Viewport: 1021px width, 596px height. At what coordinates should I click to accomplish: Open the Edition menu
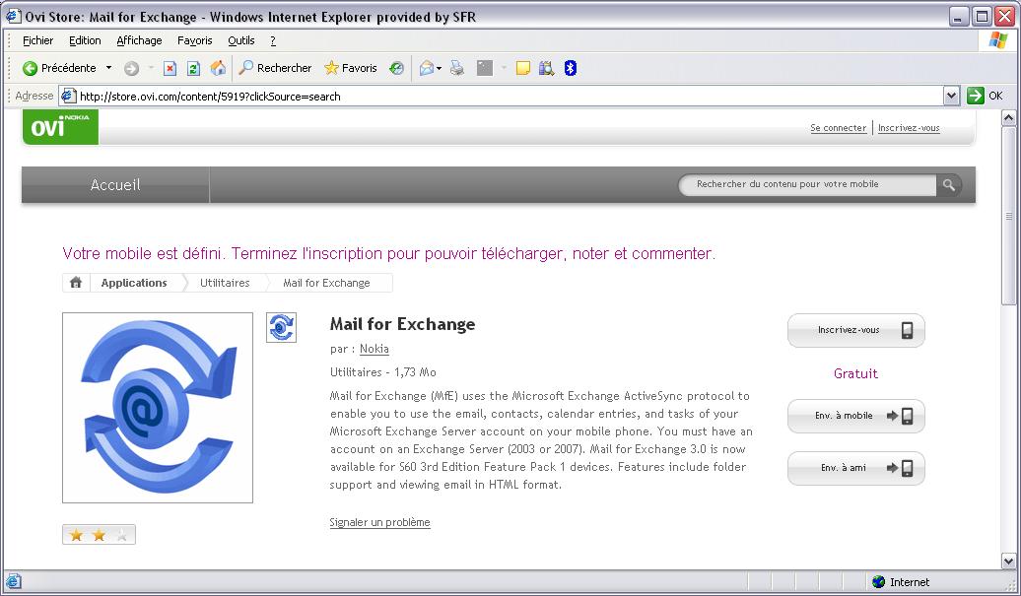tap(85, 40)
